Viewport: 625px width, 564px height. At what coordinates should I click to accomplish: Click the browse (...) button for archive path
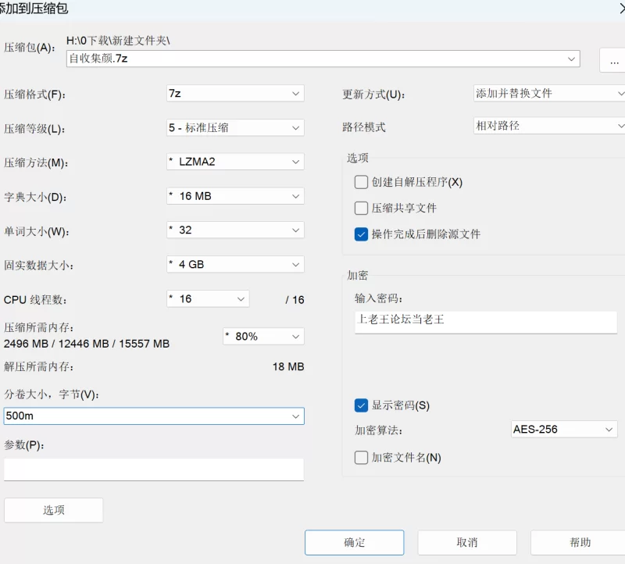614,61
